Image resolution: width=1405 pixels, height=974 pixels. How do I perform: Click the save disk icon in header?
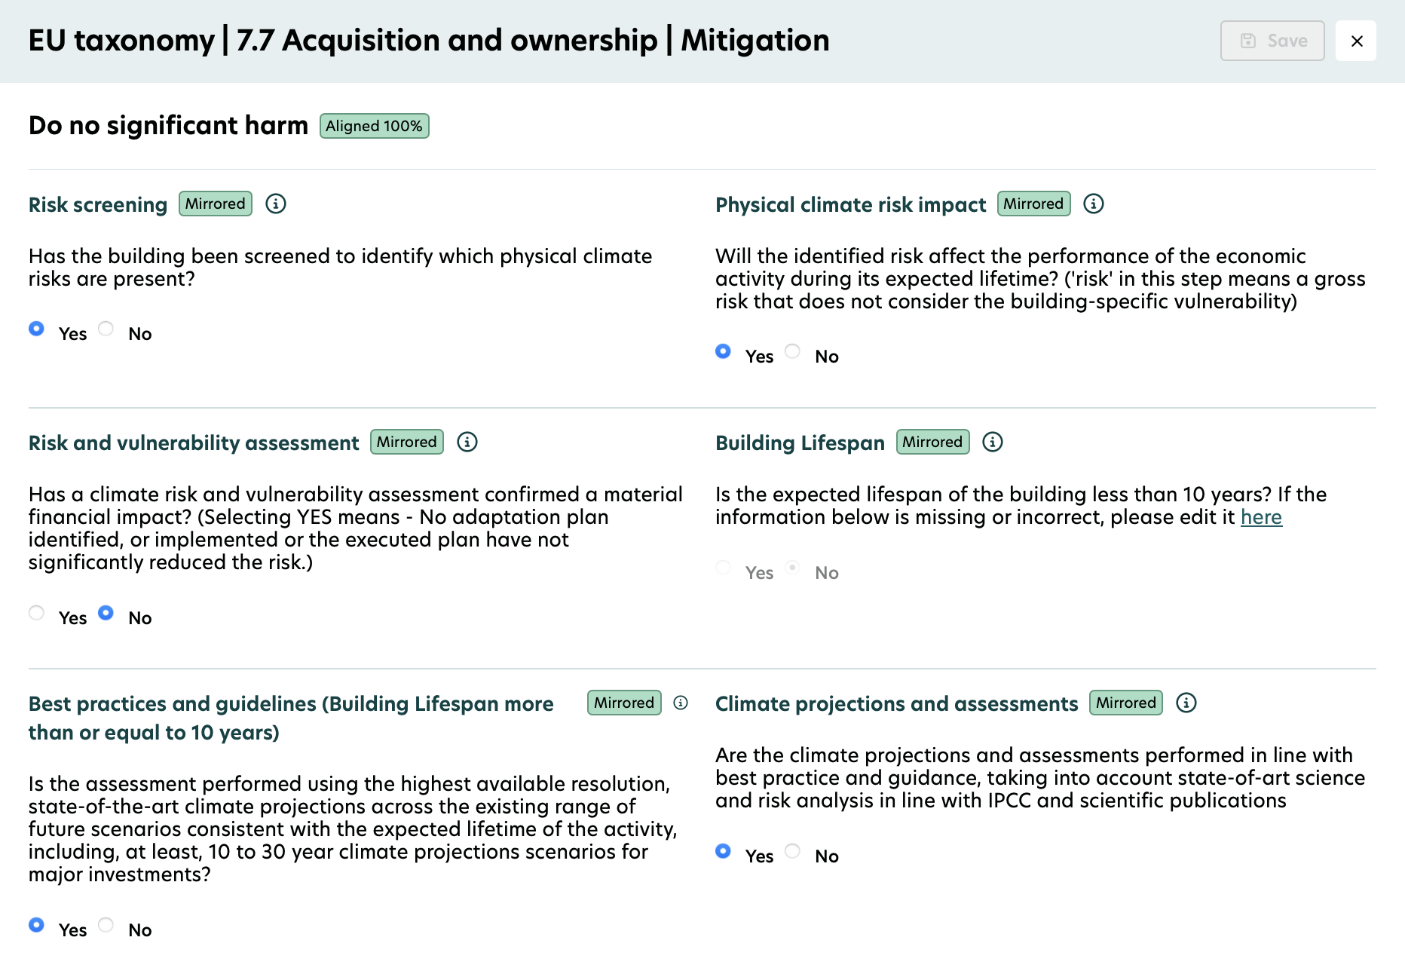point(1249,41)
